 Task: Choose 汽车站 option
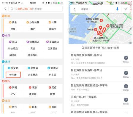(x=53, y=75)
